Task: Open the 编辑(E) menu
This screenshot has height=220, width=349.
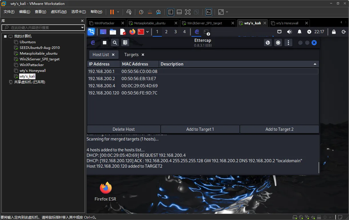Action: click(25, 12)
